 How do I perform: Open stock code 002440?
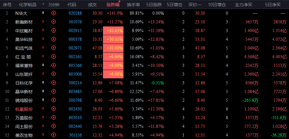point(75,127)
